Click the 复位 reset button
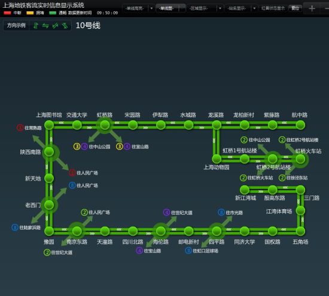The image size is (329, 296). 295,8
